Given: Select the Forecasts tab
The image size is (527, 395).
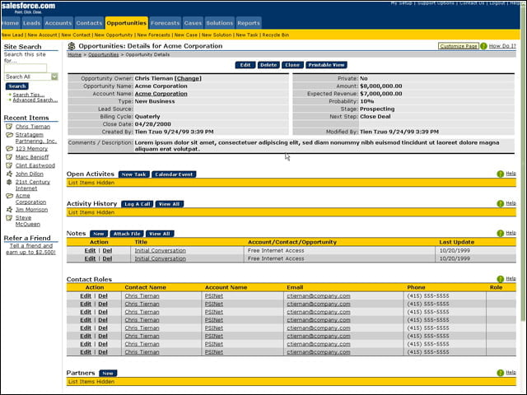Looking at the screenshot, I should tap(165, 23).
